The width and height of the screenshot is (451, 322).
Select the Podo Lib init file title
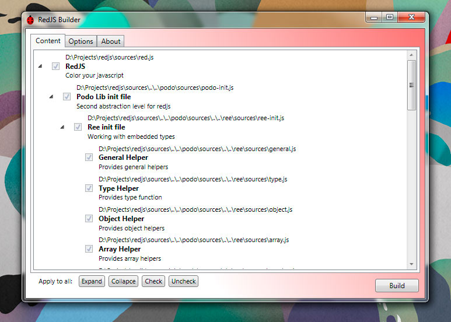[103, 97]
